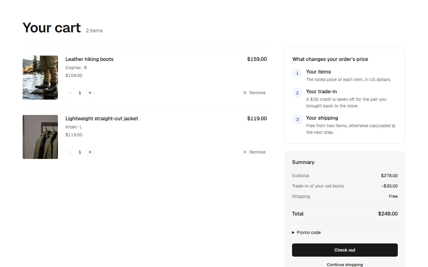This screenshot has width=428, height=267.
Task: Expand the Promo code section
Action: click(x=307, y=232)
